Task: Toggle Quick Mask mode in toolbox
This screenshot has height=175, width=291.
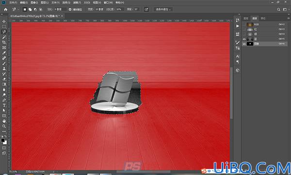Action: click(4, 148)
